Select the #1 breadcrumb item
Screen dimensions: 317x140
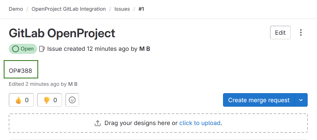[141, 9]
